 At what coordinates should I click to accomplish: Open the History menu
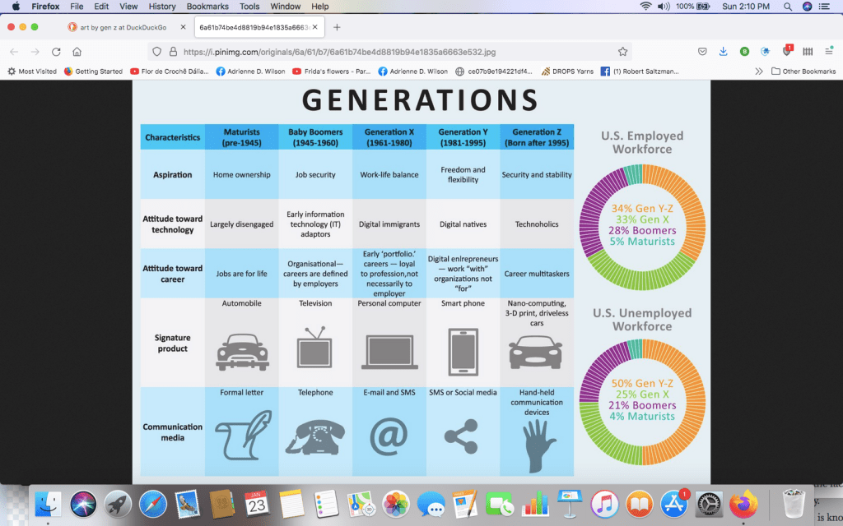click(162, 7)
